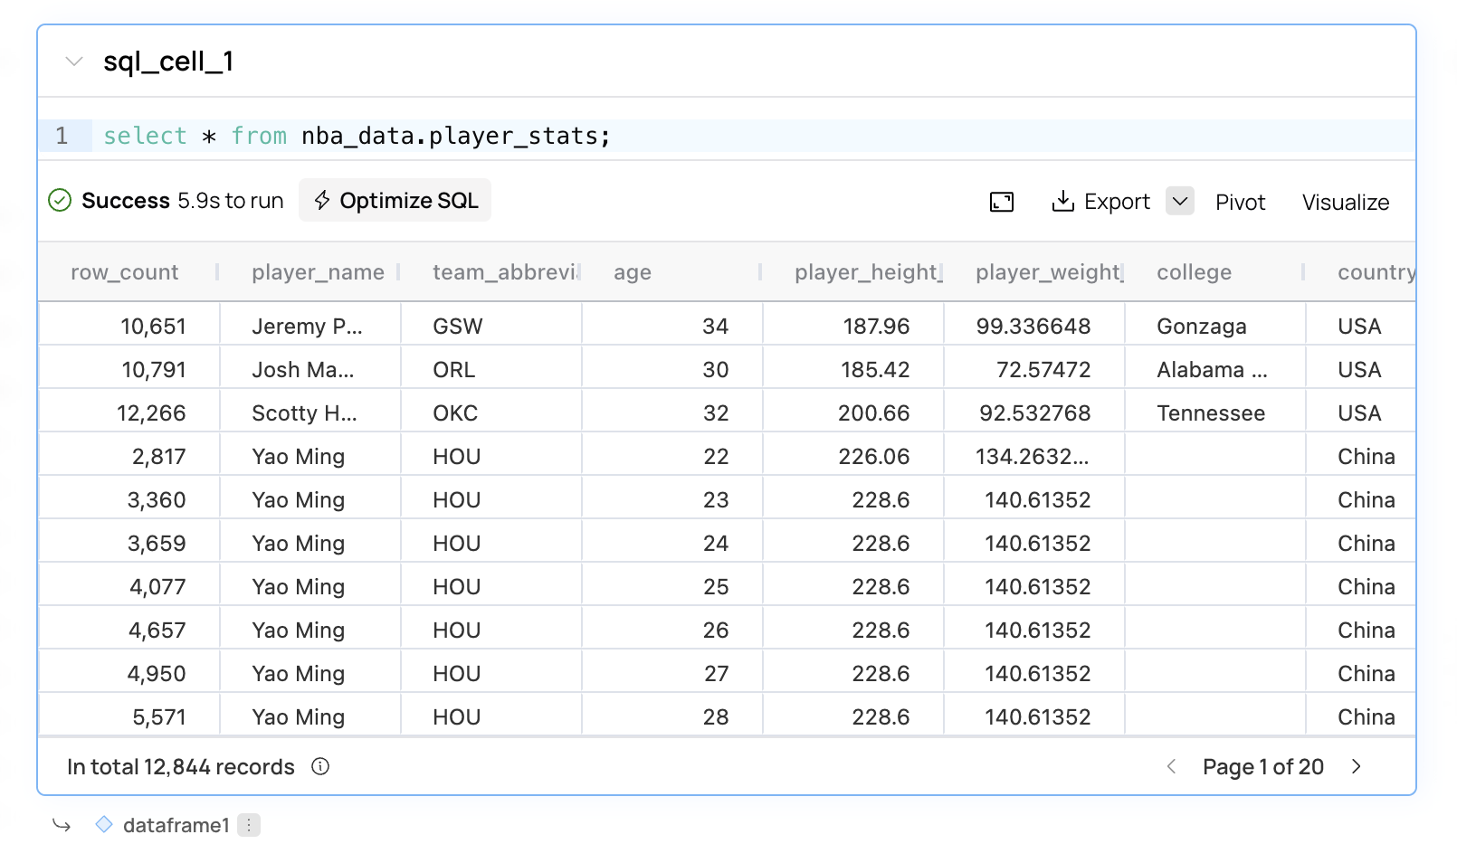The height and width of the screenshot is (863, 1457).
Task: Collapse the sql_cell_1 cell chevron
Action: tap(74, 62)
